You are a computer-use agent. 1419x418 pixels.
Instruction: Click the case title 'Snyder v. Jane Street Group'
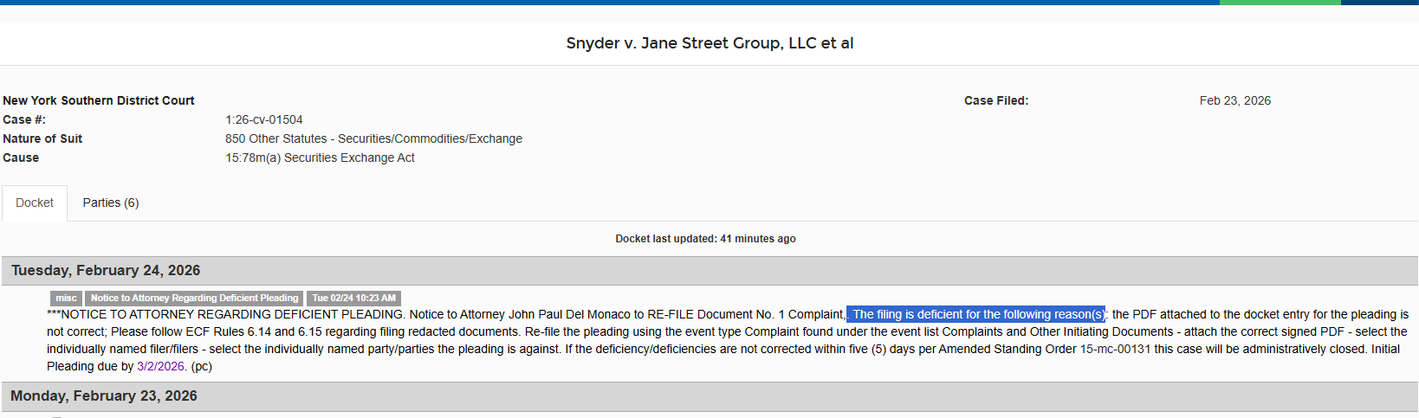709,43
